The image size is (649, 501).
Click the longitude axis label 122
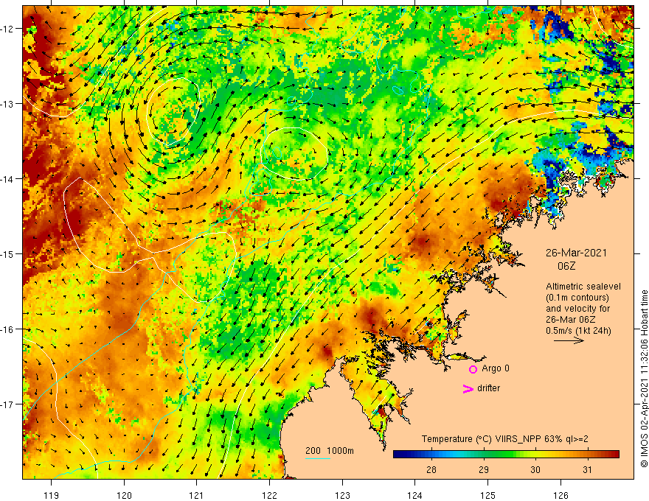click(269, 495)
